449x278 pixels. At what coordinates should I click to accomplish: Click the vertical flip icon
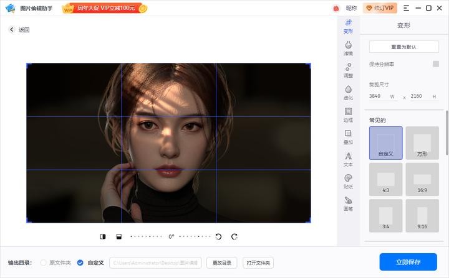[119, 236]
